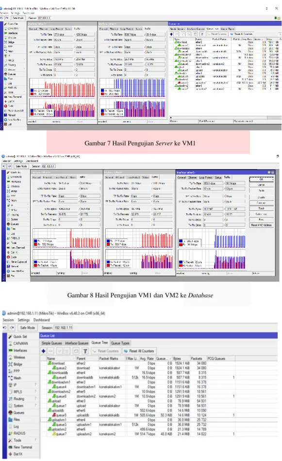Image resolution: width=282 pixels, height=461 pixels.
Task: Click Torch button in Interface ether6 dialog
Action: pyautogui.click(x=262, y=208)
